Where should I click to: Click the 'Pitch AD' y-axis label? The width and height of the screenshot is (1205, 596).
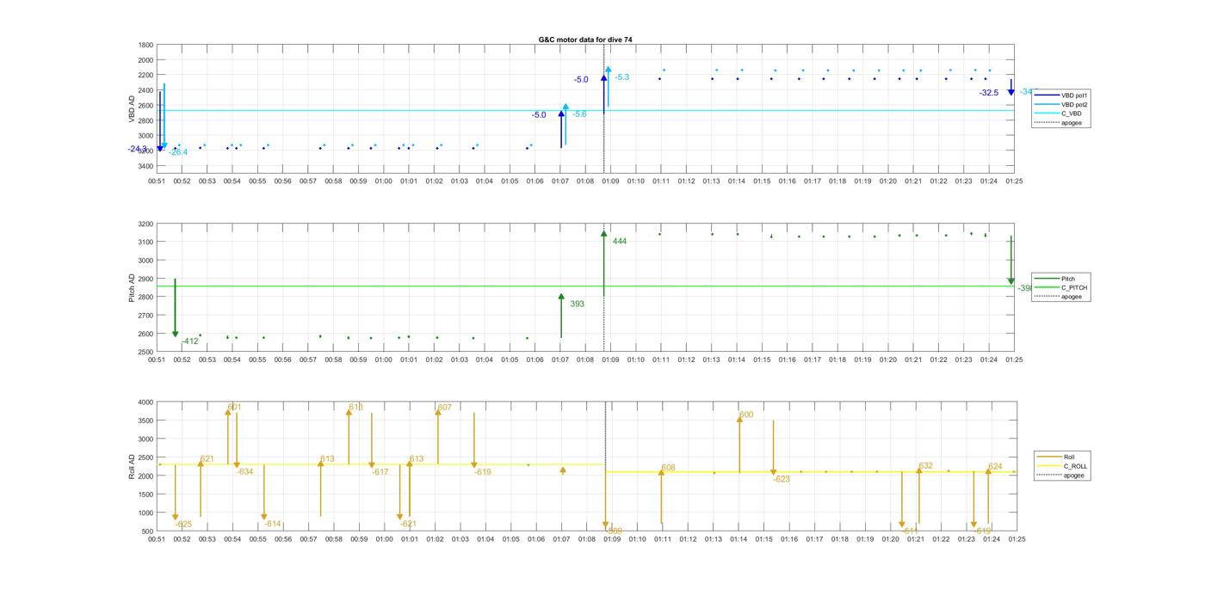tap(132, 287)
